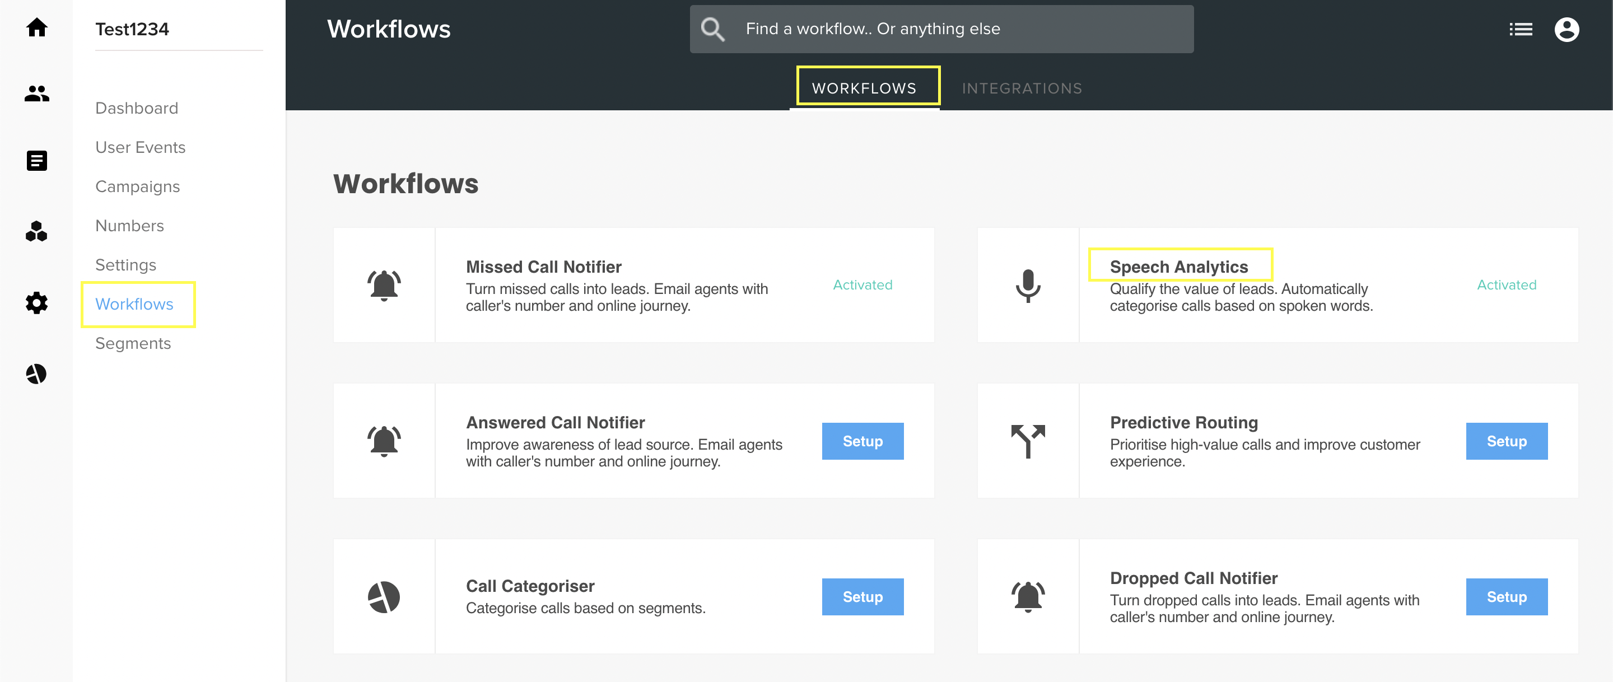Open the users group icon in sidebar
1613x682 pixels.
click(x=37, y=94)
